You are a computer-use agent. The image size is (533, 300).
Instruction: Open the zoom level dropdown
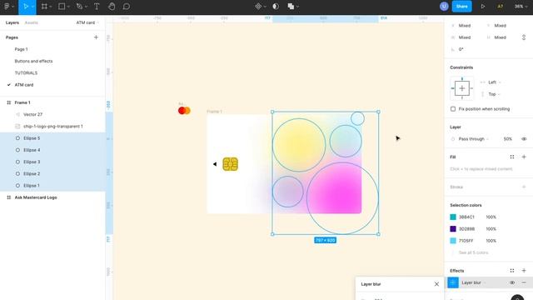(x=521, y=7)
